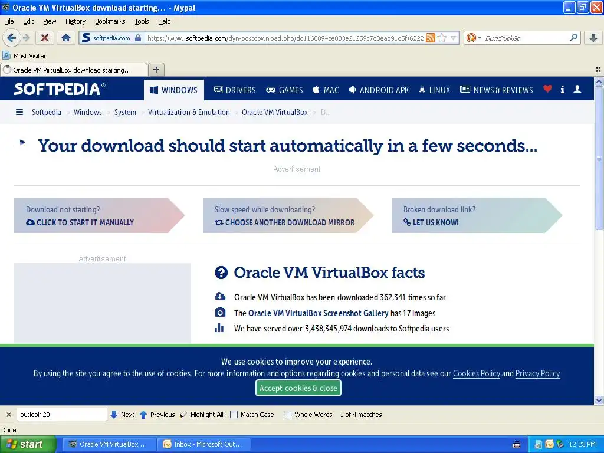Find Next match arrow button
604x453 pixels.
122,415
